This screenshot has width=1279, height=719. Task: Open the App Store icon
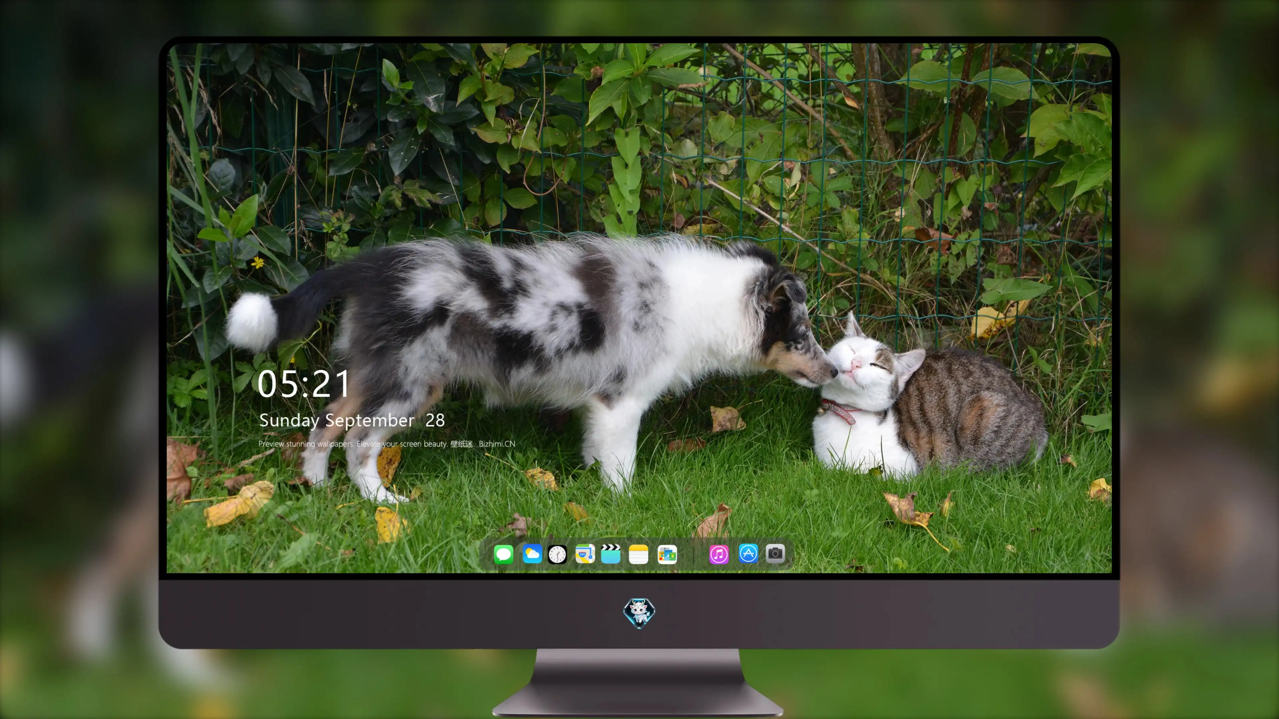tap(748, 553)
